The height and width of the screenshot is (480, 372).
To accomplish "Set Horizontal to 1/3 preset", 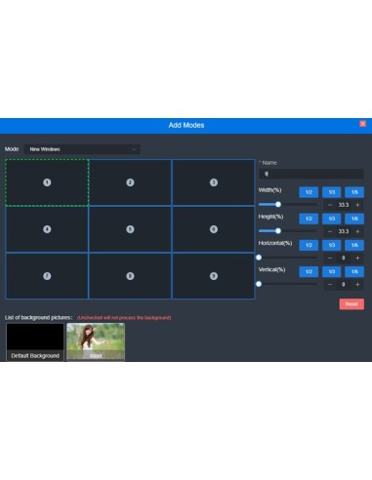I will (x=332, y=245).
